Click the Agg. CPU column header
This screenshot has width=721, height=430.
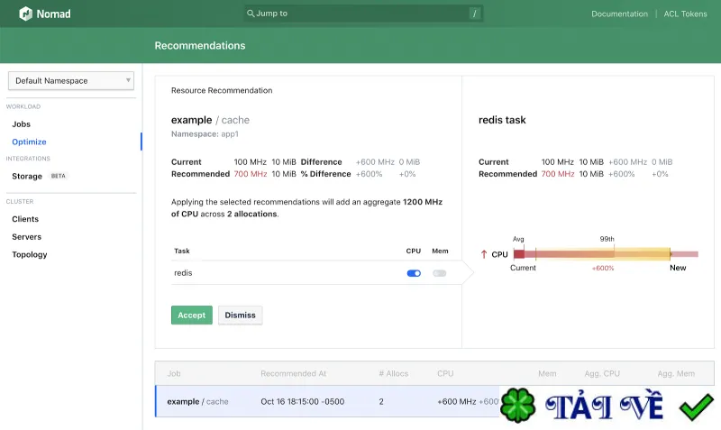602,373
